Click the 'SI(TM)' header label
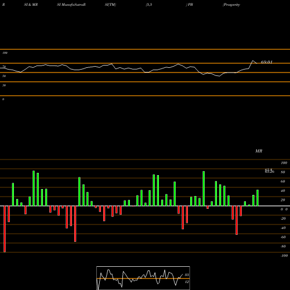The height and width of the screenshot is (290, 290). (110, 5)
